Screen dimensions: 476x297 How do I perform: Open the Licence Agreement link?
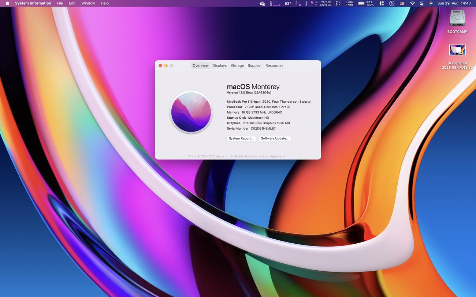click(272, 156)
